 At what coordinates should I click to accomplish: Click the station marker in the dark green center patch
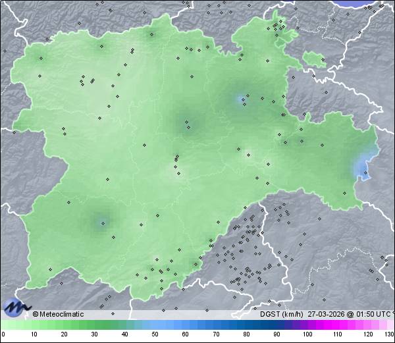click(x=186, y=122)
